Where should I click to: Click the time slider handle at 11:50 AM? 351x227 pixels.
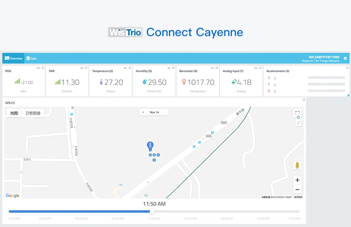click(x=152, y=211)
